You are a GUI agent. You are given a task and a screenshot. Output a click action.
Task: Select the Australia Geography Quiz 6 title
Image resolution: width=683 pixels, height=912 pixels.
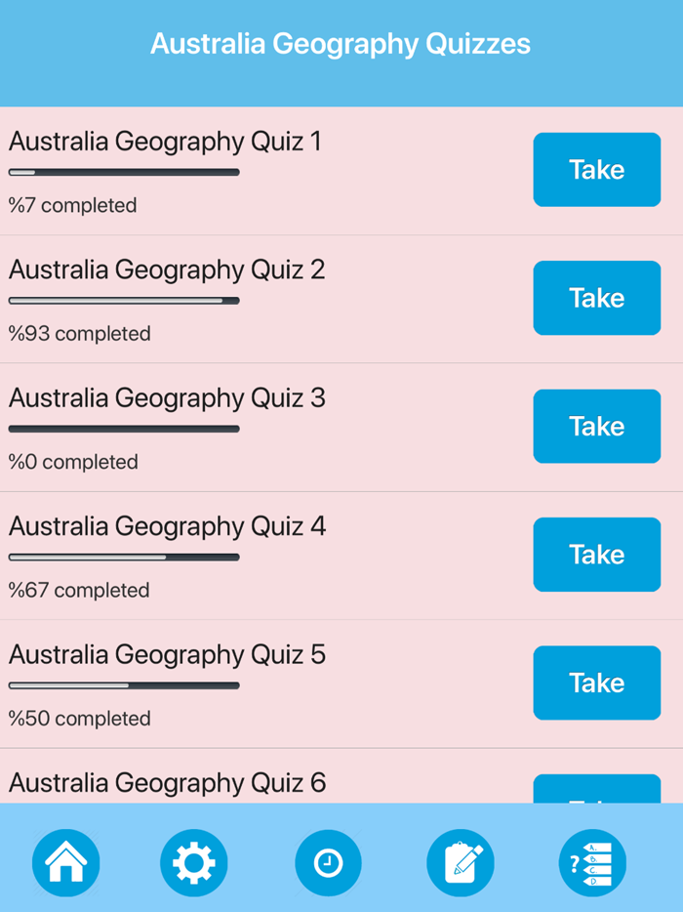click(164, 782)
